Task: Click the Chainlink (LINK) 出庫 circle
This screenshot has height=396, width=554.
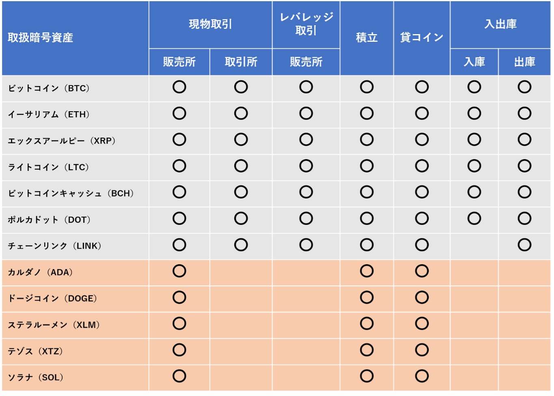Action: click(x=524, y=245)
